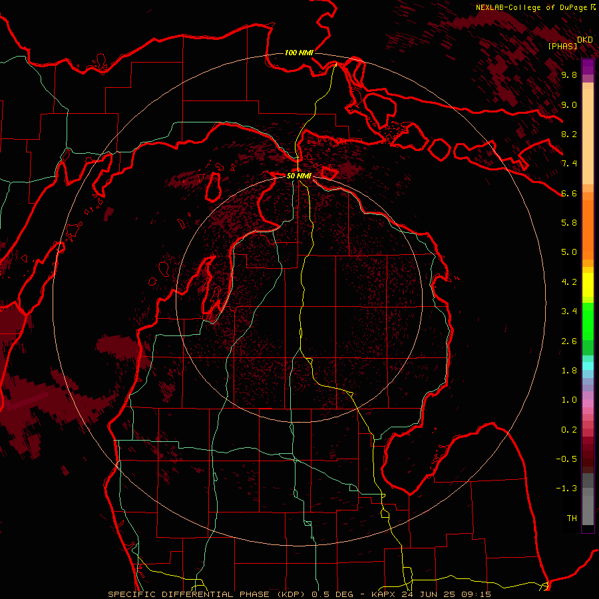
Task: Click the 50 NMI range ring label
Action: click(299, 176)
